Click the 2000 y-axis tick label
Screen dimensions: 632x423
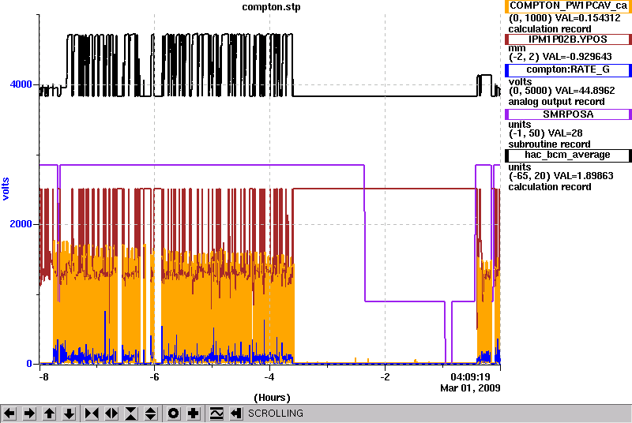21,224
